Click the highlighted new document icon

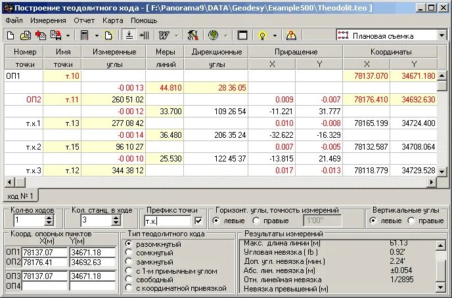(x=108, y=35)
